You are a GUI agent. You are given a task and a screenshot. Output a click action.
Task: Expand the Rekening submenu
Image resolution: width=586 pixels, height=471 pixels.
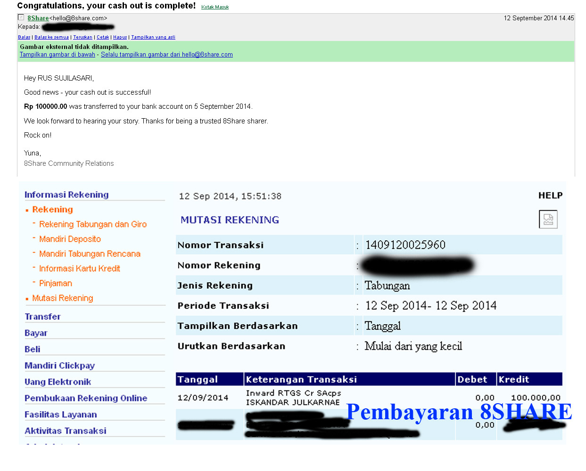(52, 210)
